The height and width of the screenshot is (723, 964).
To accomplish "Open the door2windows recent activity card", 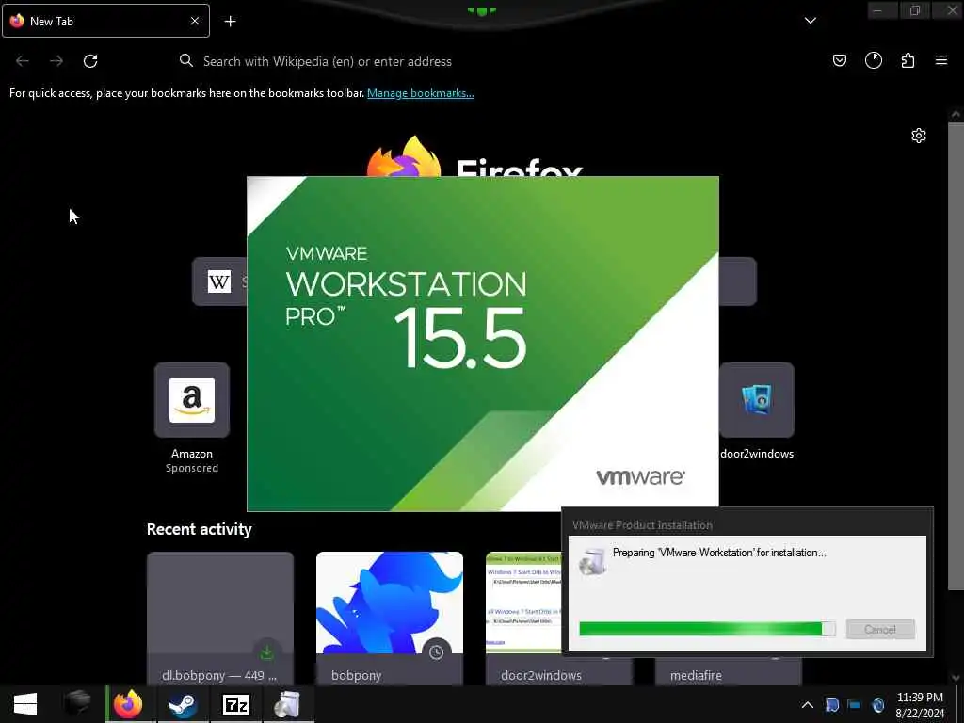I will (522, 618).
